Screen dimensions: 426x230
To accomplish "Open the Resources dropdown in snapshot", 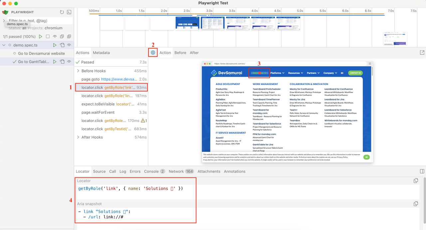I will coord(296,73).
